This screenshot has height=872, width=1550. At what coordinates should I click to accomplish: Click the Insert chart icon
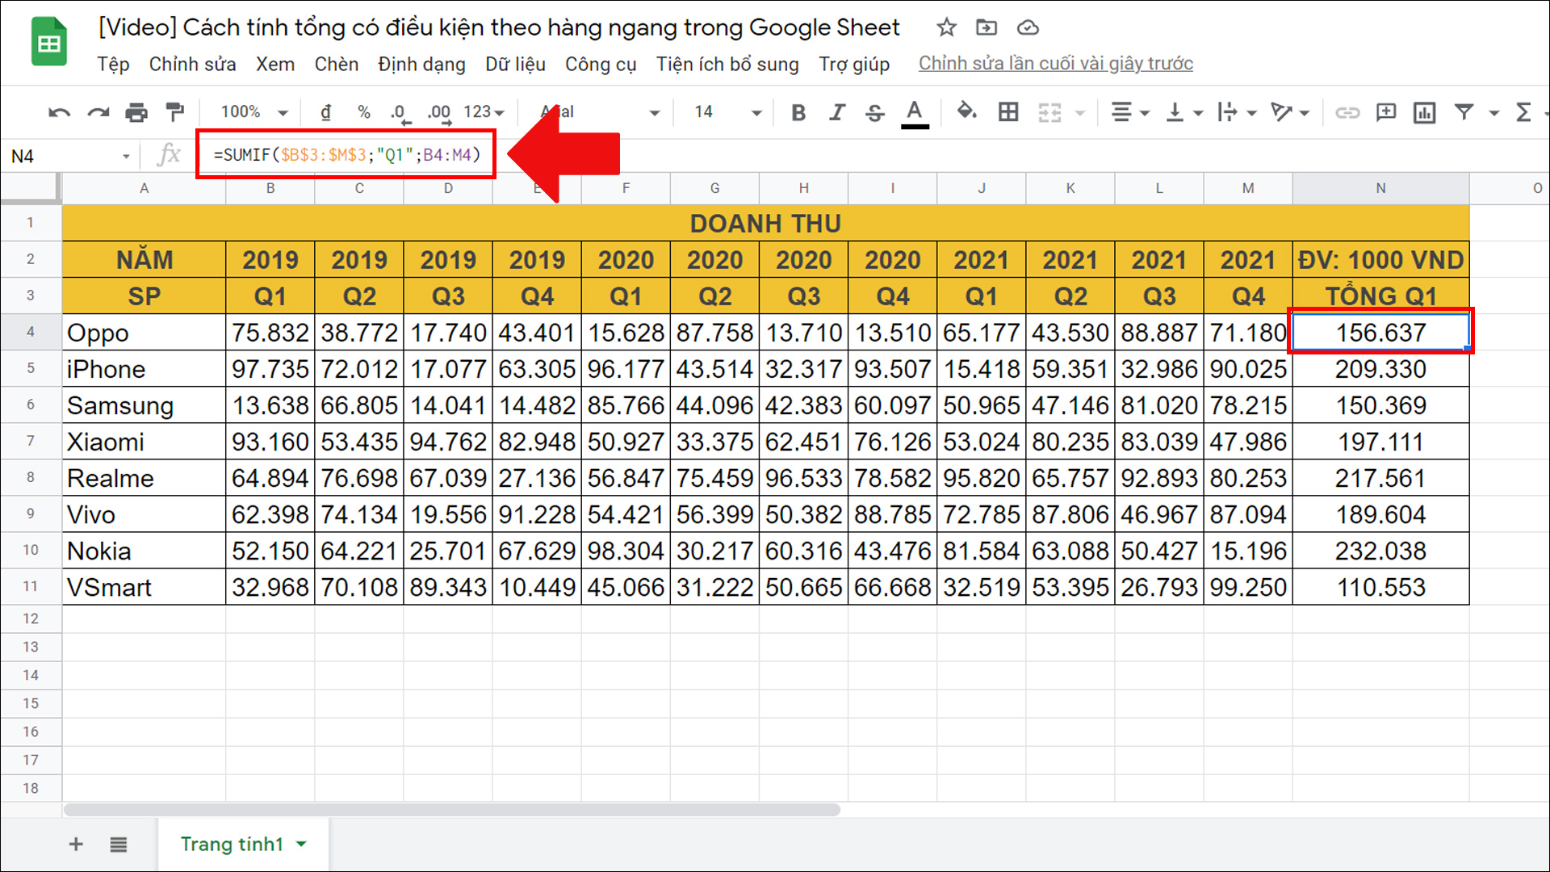coord(1424,112)
